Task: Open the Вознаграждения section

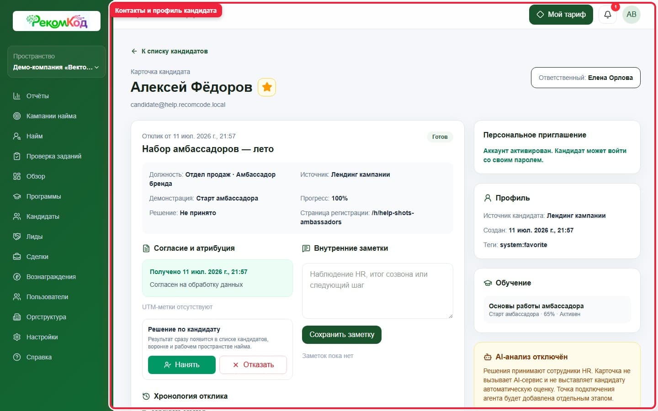Action: (57, 277)
